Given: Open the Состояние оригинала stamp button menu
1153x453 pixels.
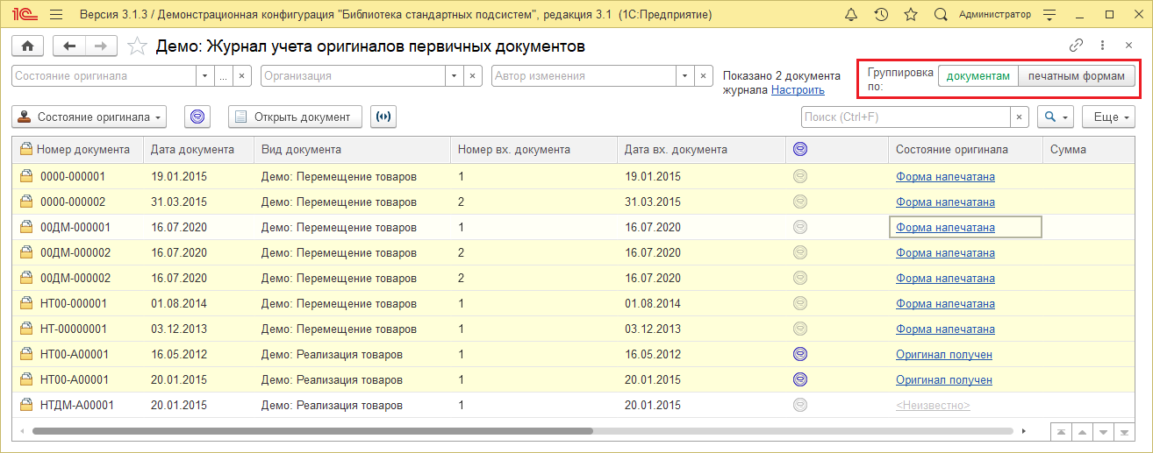Looking at the screenshot, I should click(89, 117).
